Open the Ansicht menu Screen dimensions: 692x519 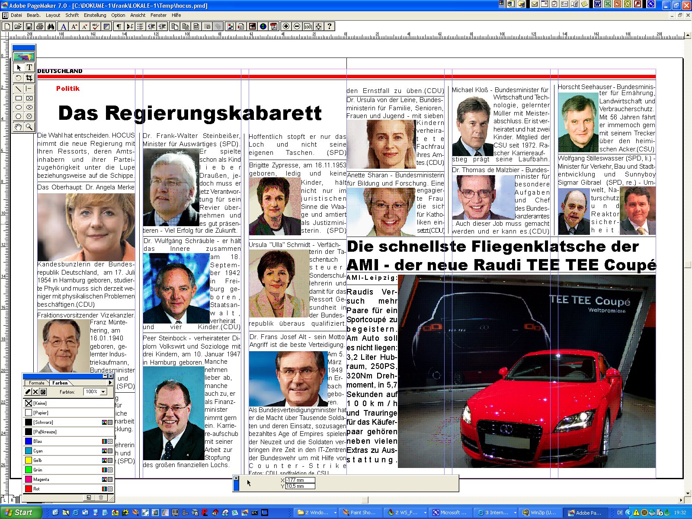tap(138, 15)
